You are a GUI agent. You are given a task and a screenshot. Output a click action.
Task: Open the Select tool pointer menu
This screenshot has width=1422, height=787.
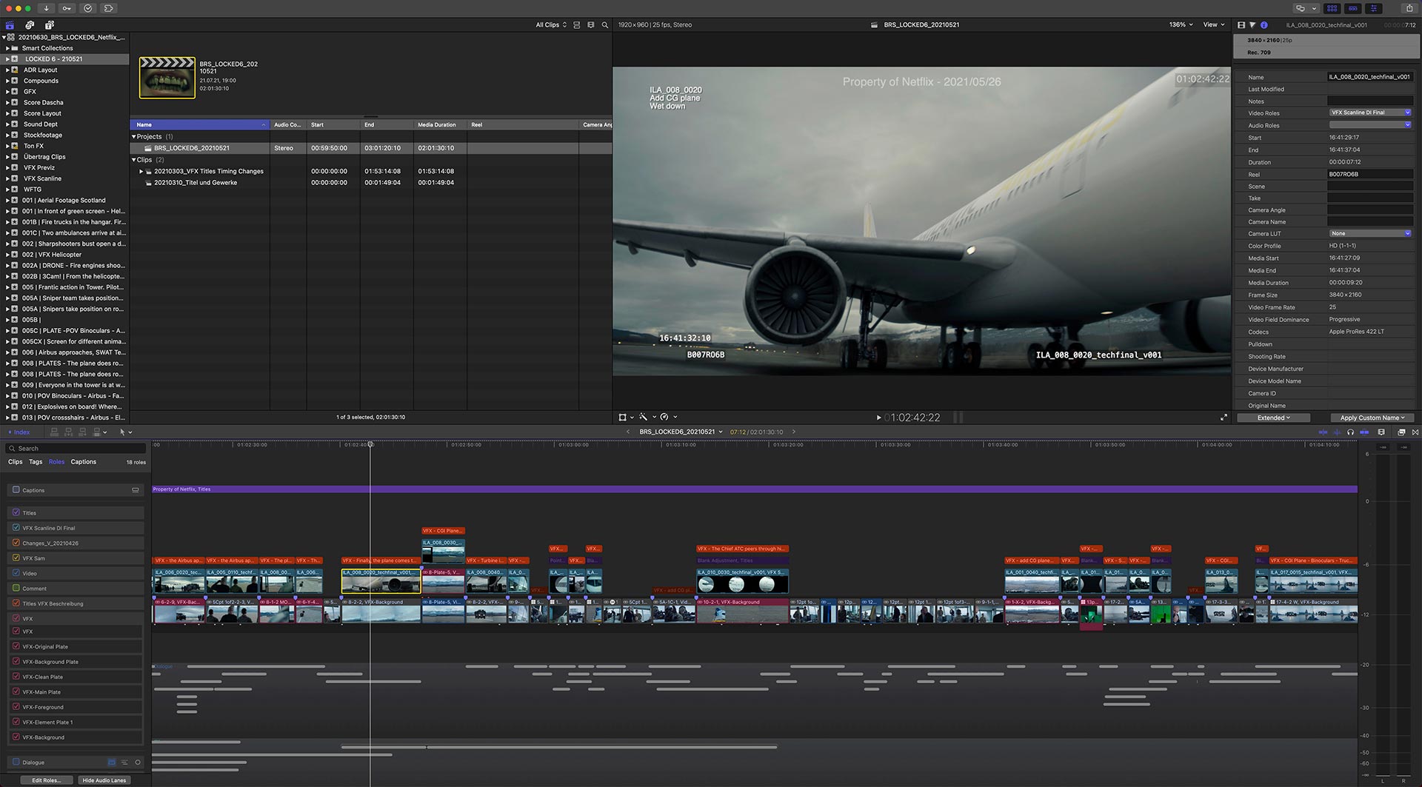pos(126,432)
